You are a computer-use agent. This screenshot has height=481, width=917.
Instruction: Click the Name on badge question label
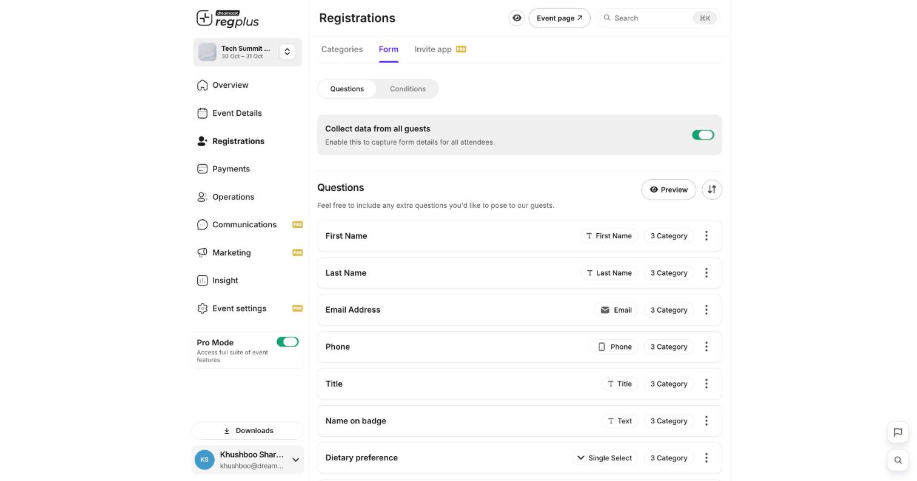point(356,420)
